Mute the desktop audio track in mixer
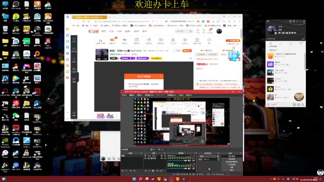This screenshot has width=324, height=182. [189, 168]
